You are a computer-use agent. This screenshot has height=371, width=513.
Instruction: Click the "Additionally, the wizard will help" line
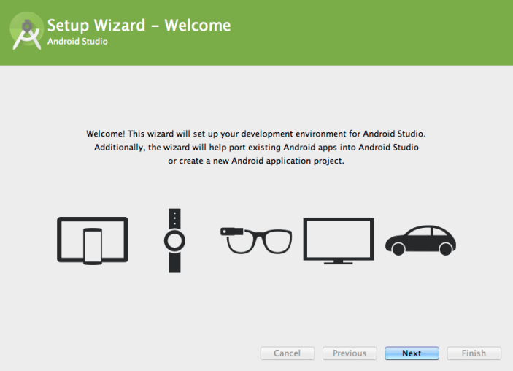click(x=256, y=148)
